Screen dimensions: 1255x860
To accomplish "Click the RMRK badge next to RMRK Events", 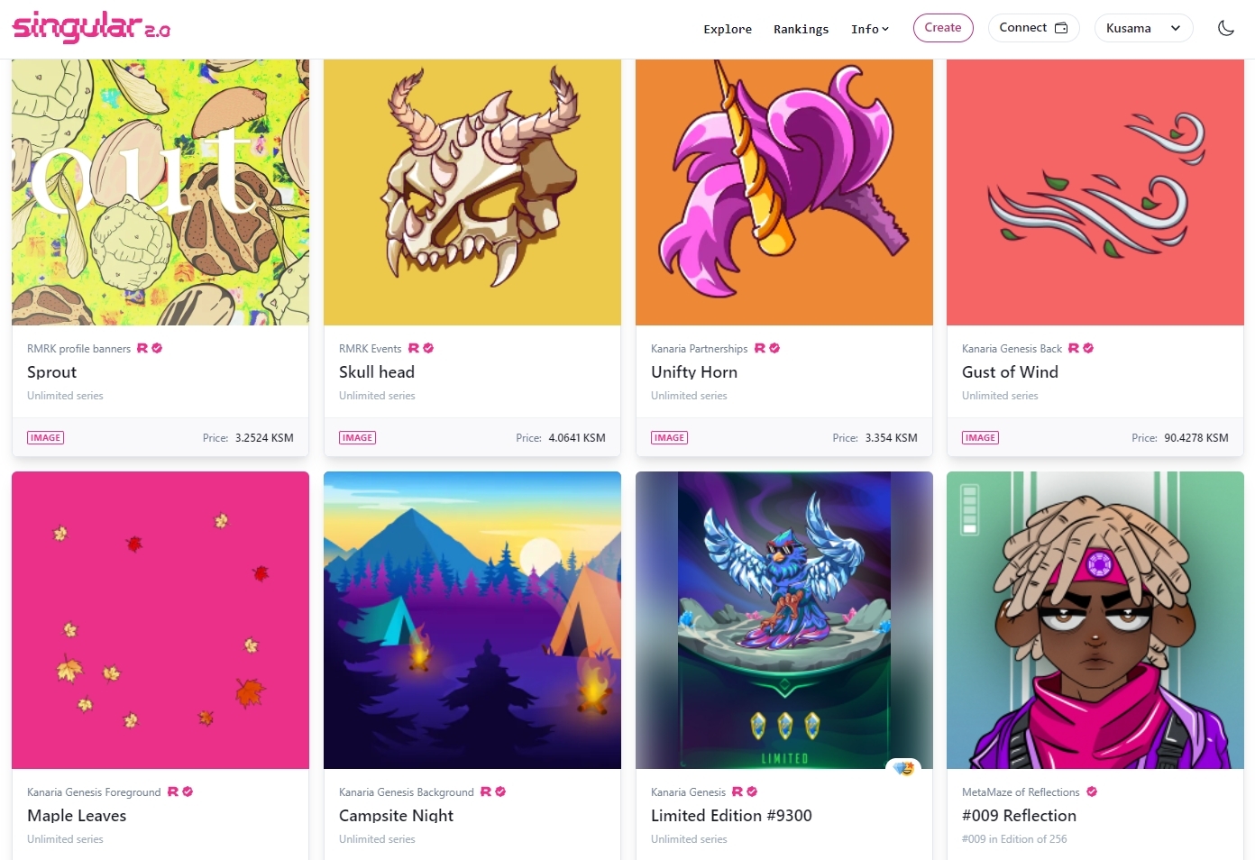I will click(414, 348).
